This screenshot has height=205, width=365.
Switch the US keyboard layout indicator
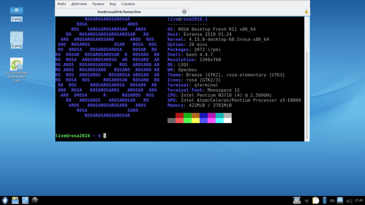point(332,201)
